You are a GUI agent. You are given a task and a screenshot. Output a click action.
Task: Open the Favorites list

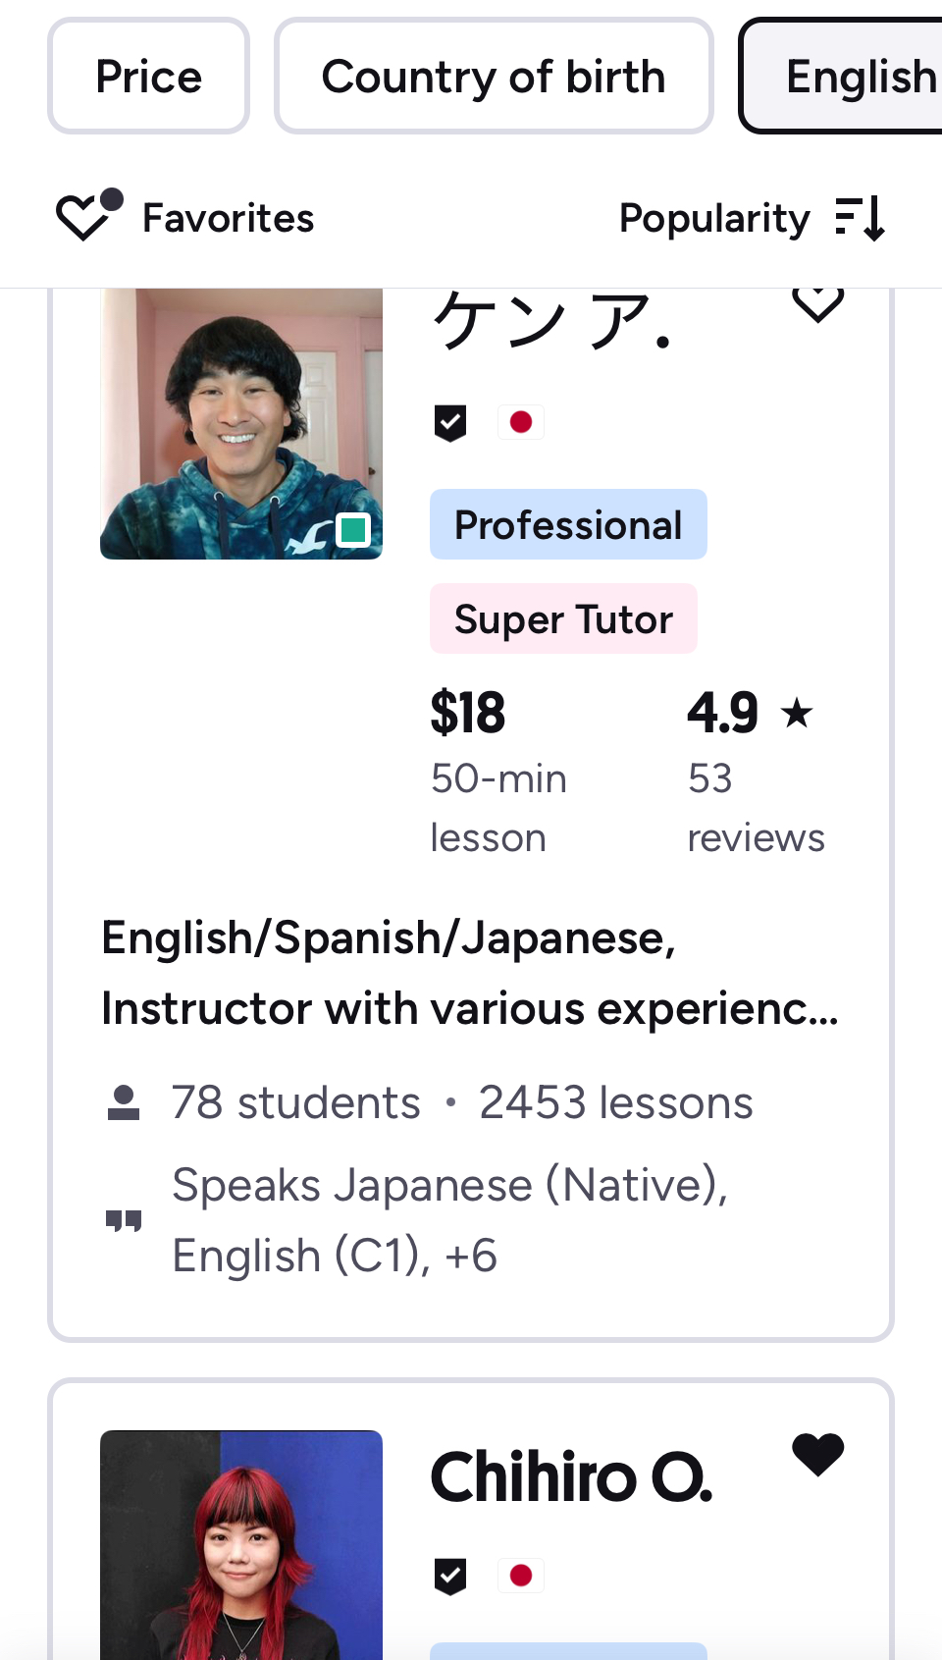(229, 218)
